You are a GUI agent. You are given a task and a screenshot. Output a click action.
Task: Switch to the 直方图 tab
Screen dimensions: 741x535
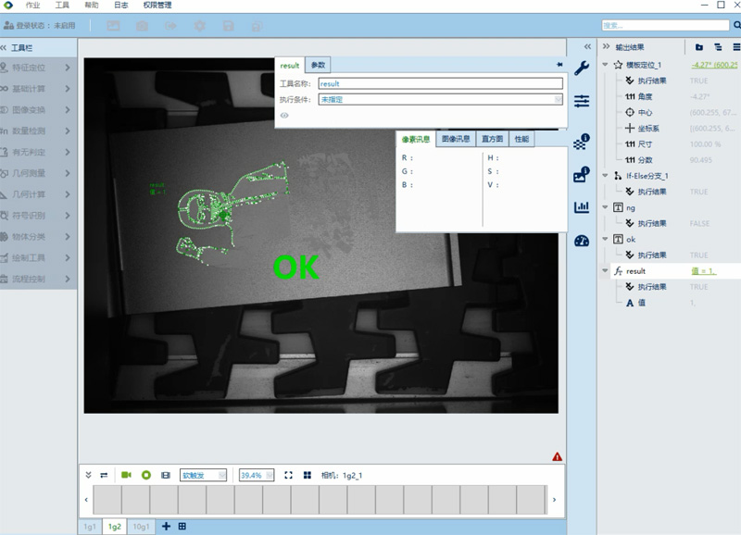click(x=493, y=139)
